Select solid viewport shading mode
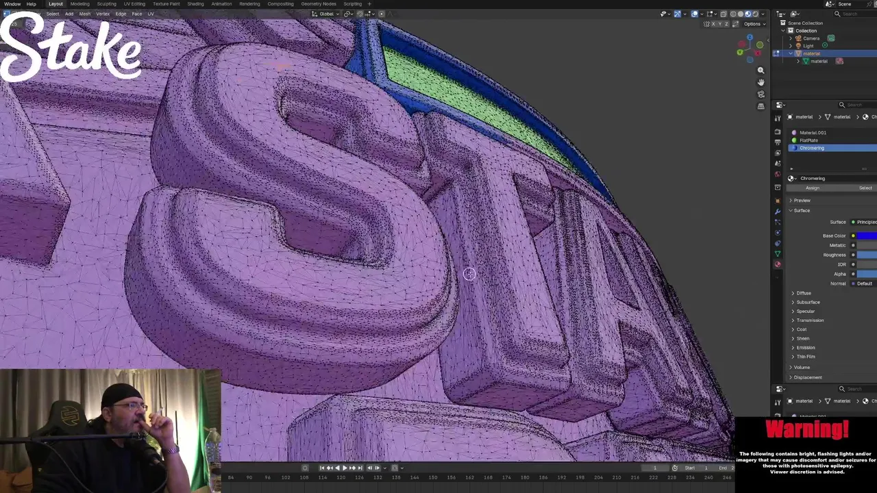877x493 pixels. [741, 14]
